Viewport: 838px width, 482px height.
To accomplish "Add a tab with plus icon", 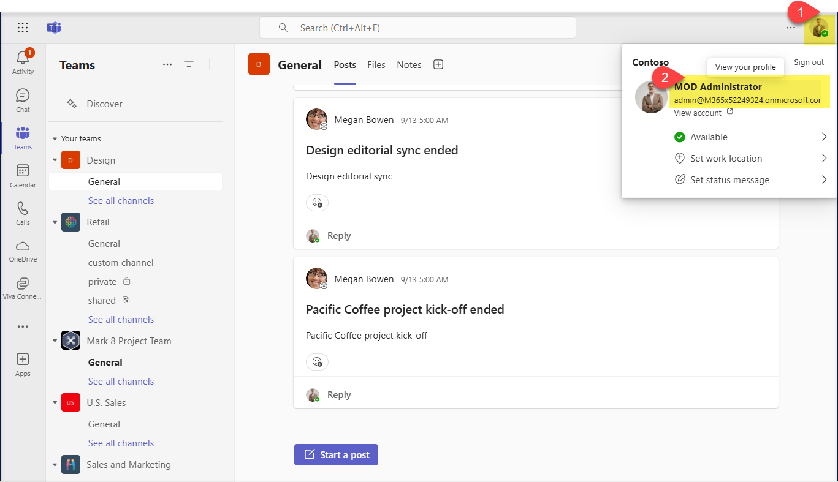I will [438, 64].
